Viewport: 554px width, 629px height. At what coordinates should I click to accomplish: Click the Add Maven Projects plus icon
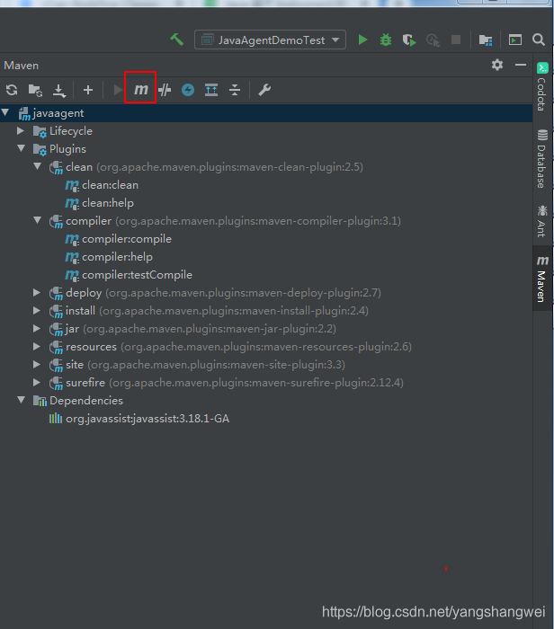87,90
